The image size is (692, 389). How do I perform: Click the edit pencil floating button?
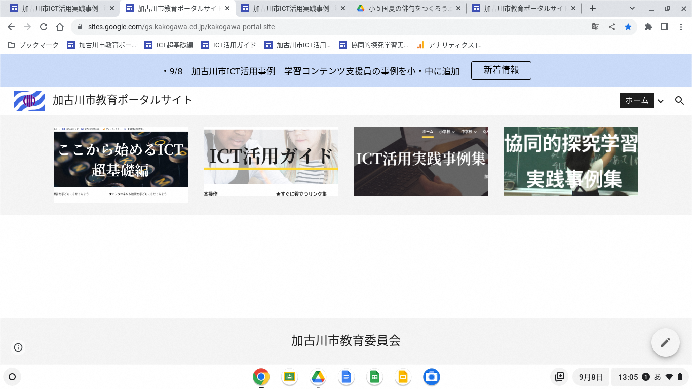pos(665,342)
